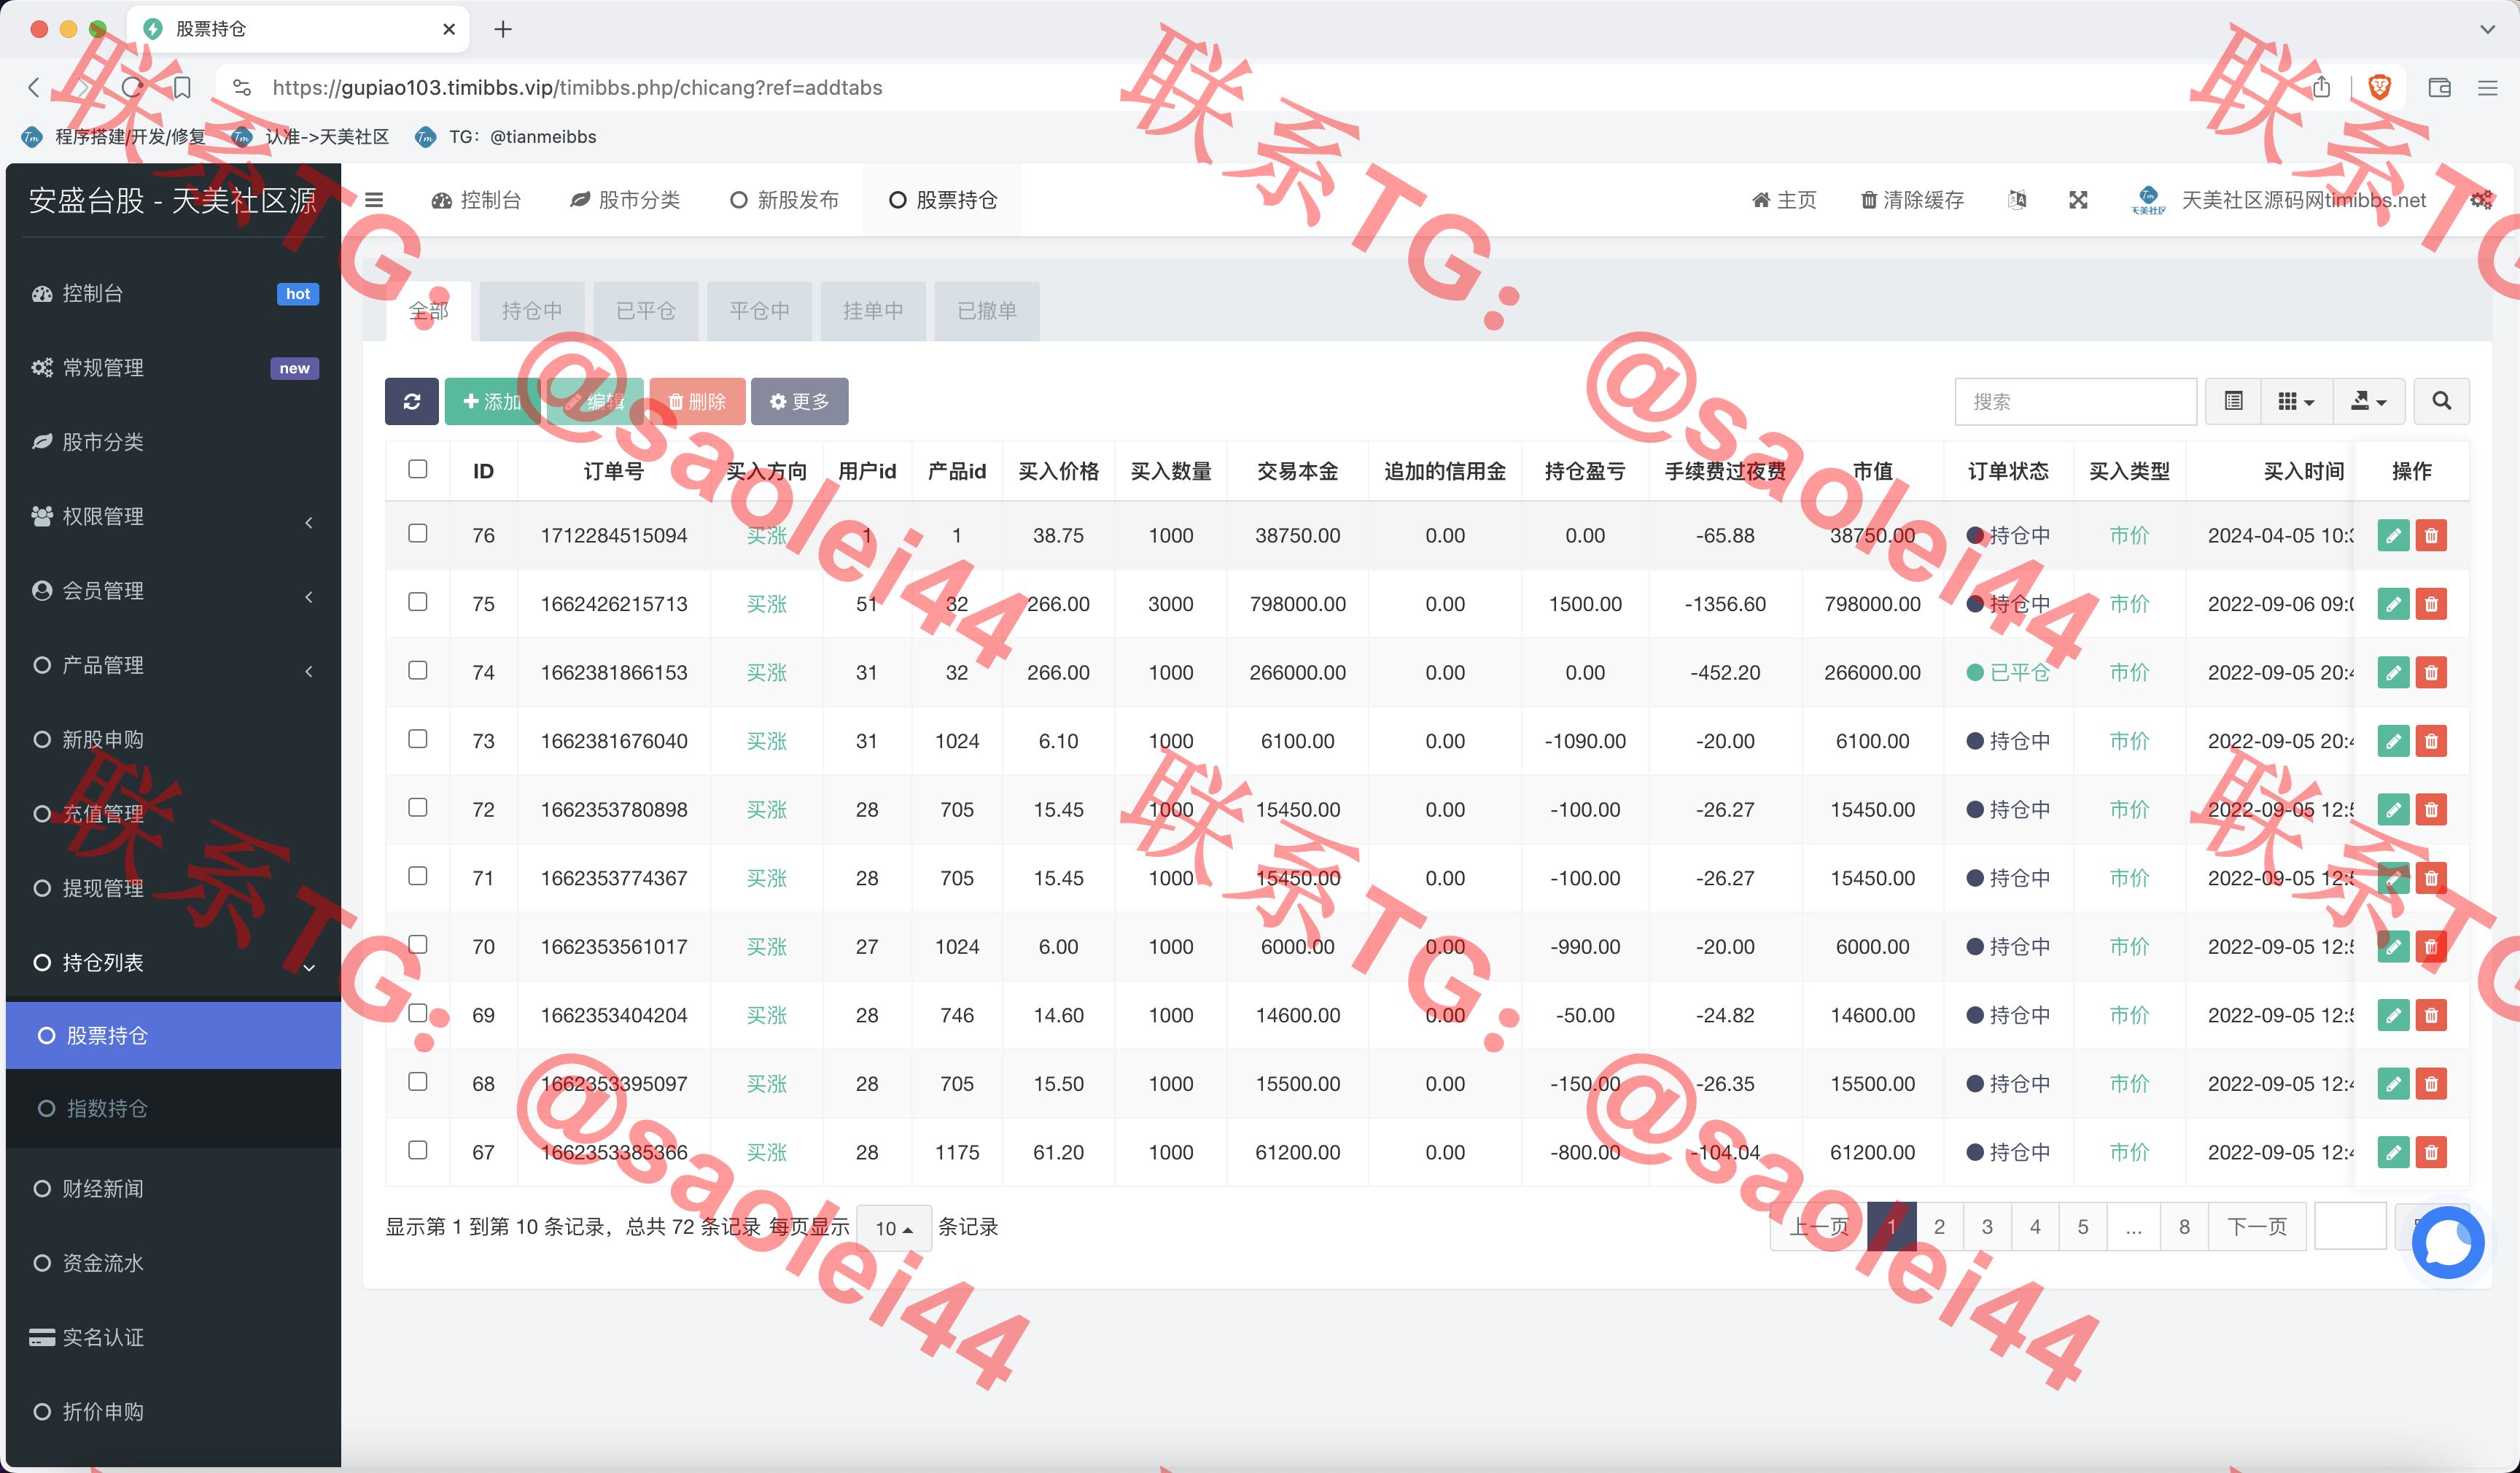2520x1473 pixels.
Task: Check the box for row ID 68
Action: (x=418, y=1081)
